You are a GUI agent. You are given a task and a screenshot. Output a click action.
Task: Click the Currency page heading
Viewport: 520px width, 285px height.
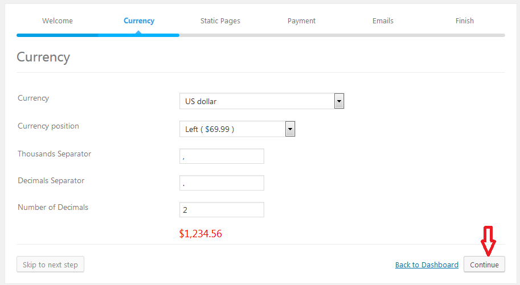coord(43,57)
